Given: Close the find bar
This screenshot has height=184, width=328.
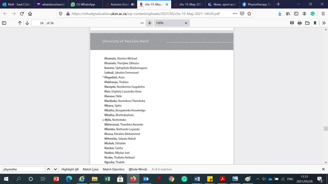Looking at the screenshot, I should click(323, 169).
